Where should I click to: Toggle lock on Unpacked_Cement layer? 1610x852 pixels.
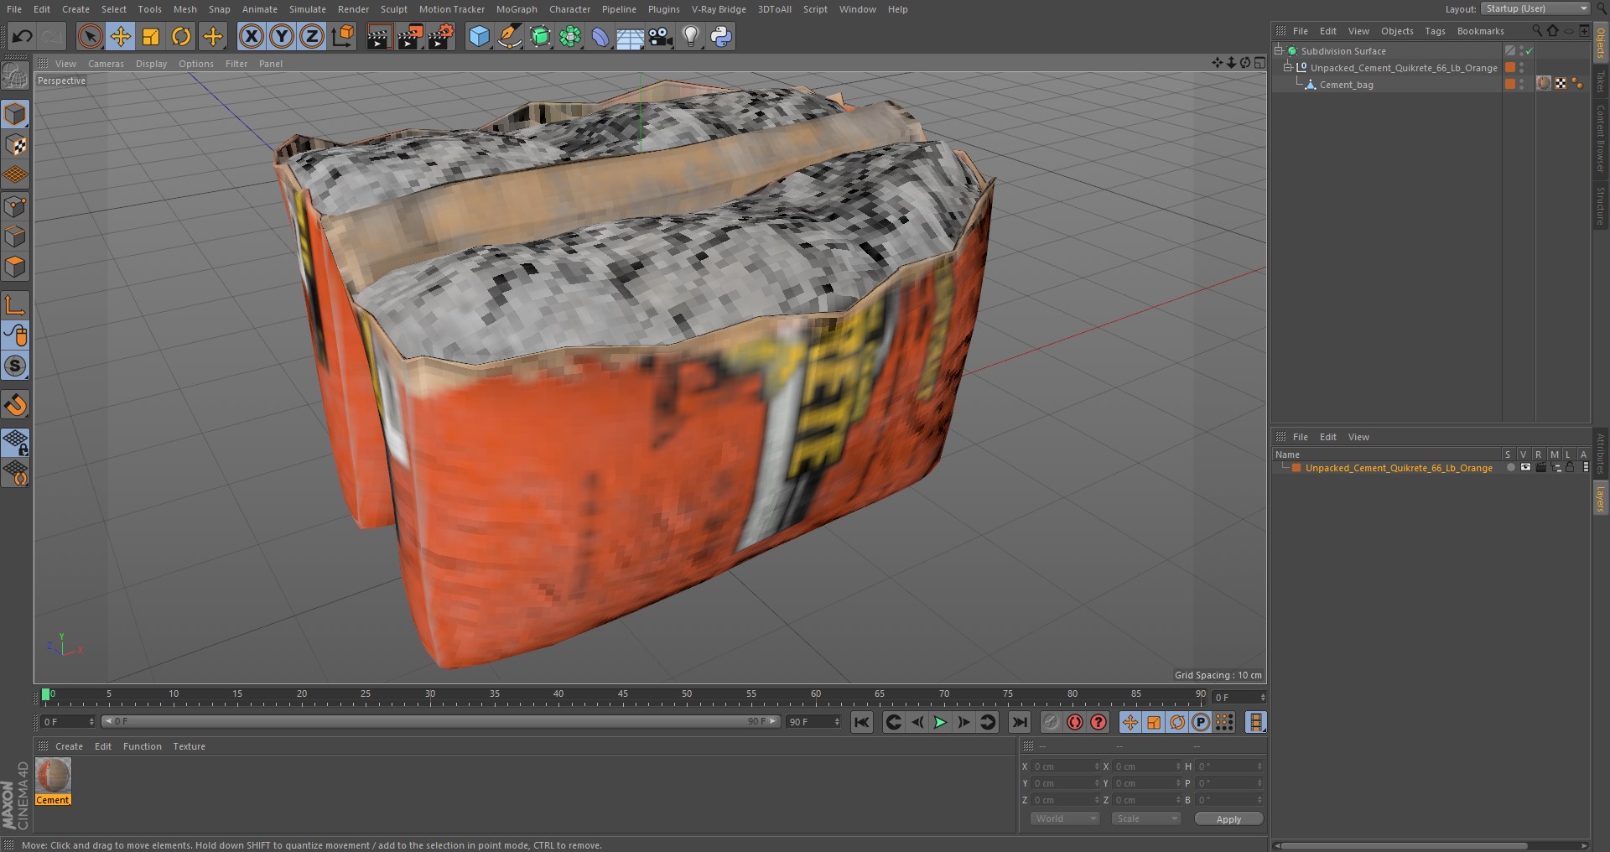(1570, 468)
